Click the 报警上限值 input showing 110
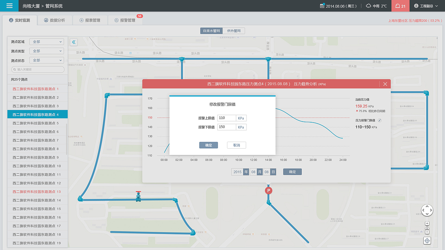The width and height of the screenshot is (445, 250). pos(227,118)
